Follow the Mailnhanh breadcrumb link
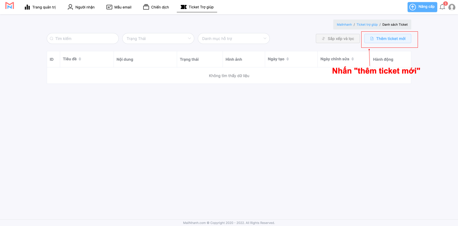 click(x=344, y=25)
